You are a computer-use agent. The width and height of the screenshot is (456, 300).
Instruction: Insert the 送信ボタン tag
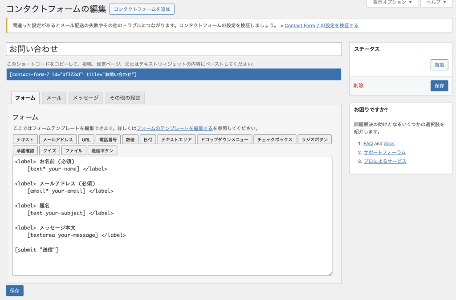(x=102, y=151)
